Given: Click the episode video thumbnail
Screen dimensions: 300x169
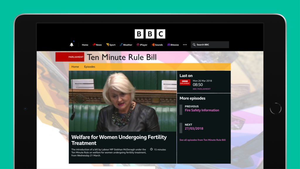Looking at the screenshot, I should (123, 101).
